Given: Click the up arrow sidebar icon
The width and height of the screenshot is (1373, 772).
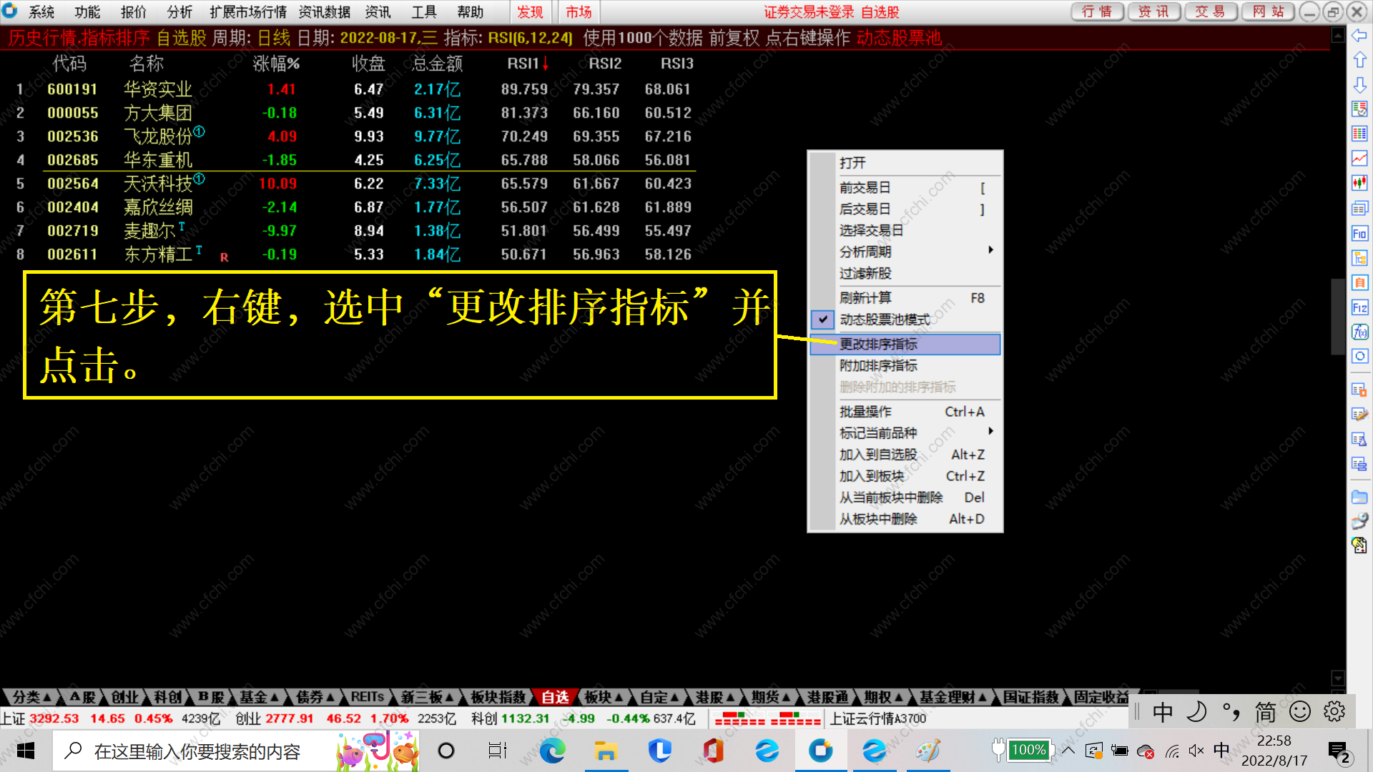Looking at the screenshot, I should [x=1359, y=60].
